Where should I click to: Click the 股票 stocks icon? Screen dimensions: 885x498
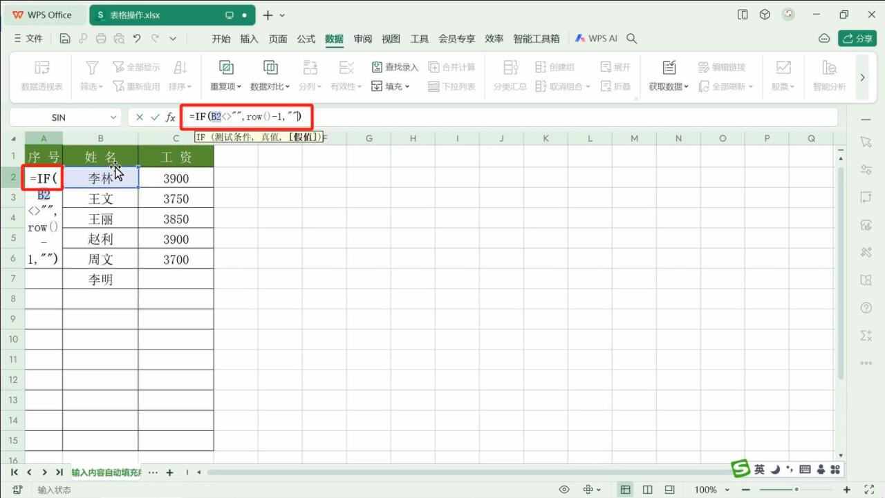783,68
